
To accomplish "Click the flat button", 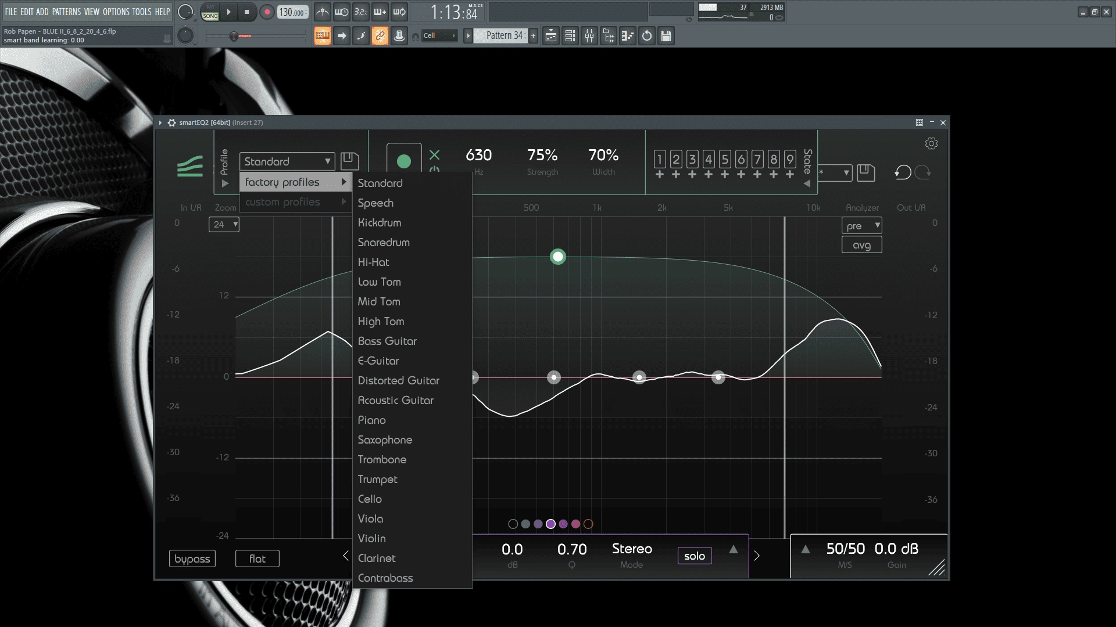I will point(257,558).
